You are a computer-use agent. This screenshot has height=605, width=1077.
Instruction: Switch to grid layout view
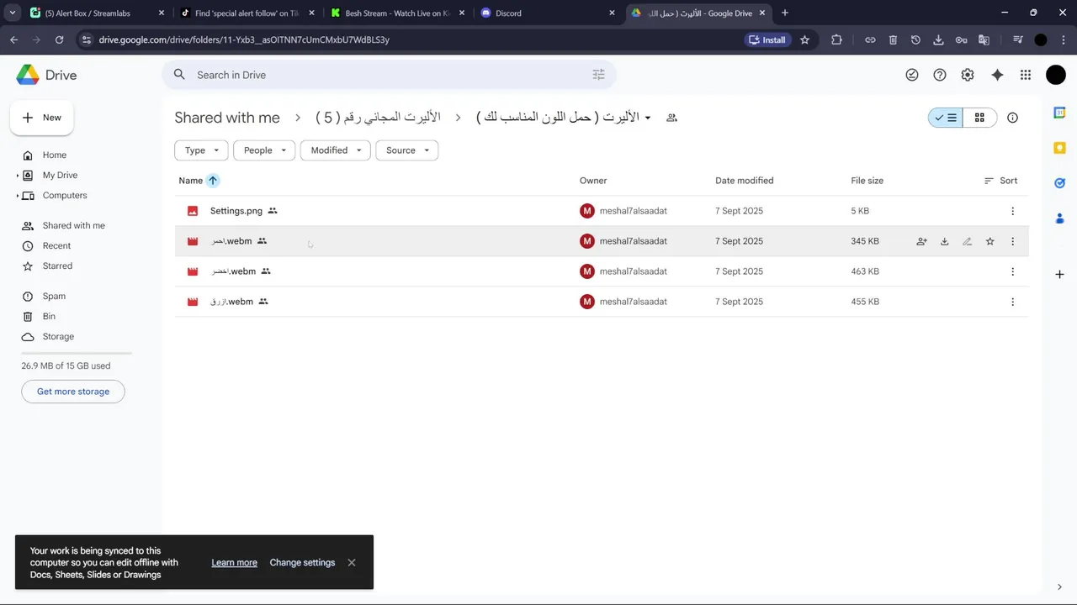979,118
